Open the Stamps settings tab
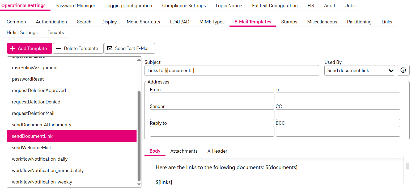This screenshot has width=412, height=188. pos(289,22)
